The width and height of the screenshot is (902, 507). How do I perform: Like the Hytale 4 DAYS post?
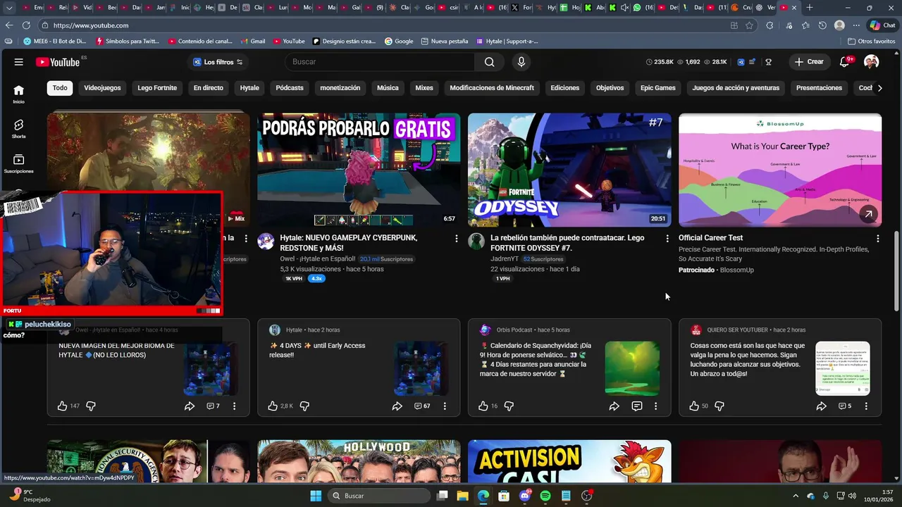coord(273,406)
